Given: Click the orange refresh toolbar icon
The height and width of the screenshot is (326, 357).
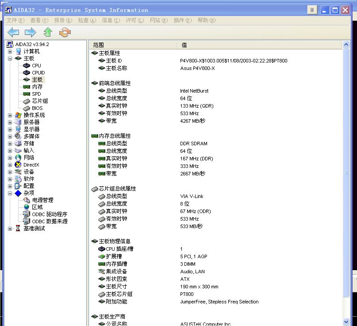Looking at the screenshot, I should [65, 32].
